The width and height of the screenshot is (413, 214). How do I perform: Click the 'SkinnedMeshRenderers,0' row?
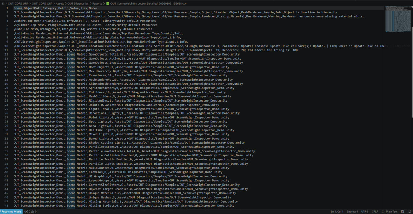[128, 84]
